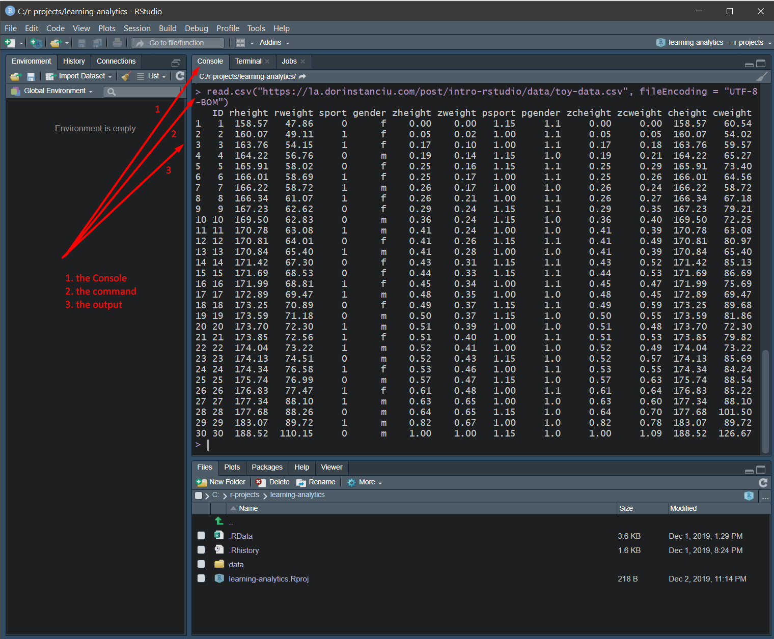
Task: Click the console vertical scrollbar
Action: coord(765,401)
